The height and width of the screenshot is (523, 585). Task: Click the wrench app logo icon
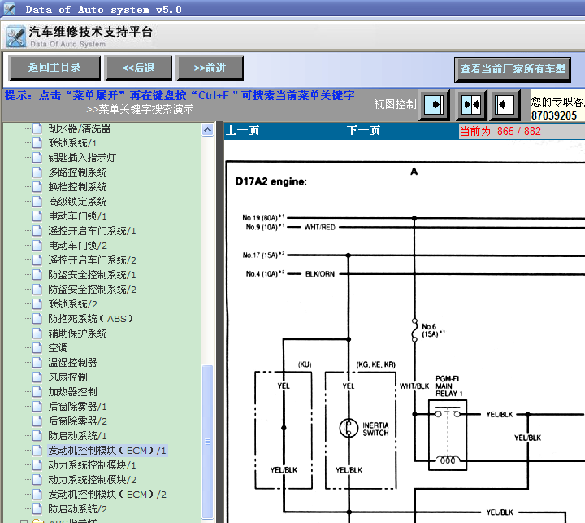[16, 37]
